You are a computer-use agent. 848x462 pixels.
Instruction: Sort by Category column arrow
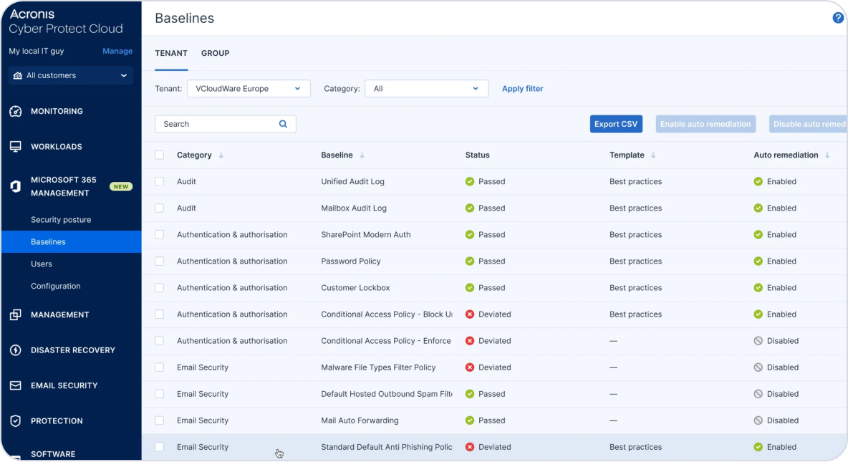[221, 155]
